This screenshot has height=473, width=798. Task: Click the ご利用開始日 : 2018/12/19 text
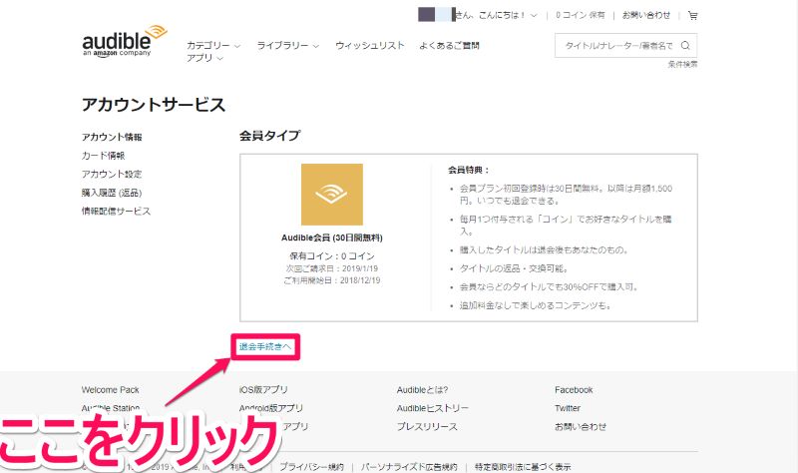tap(332, 280)
